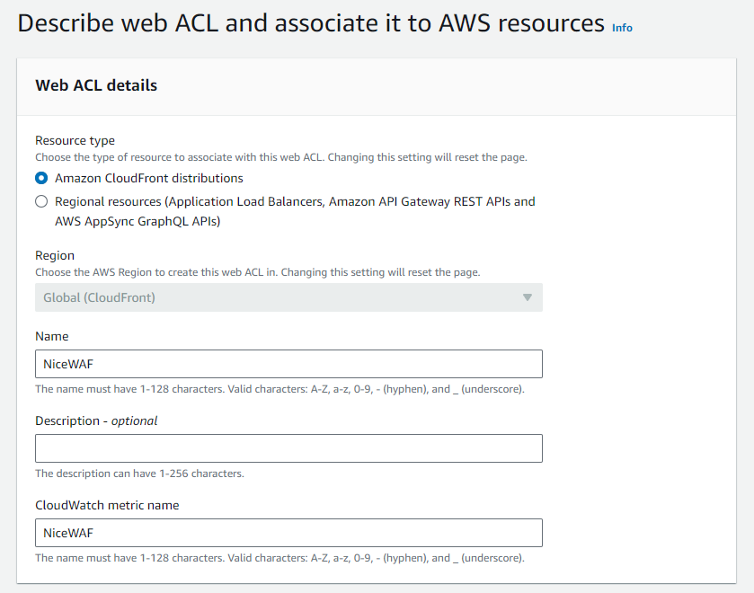This screenshot has width=754, height=593.
Task: Click the Name field label
Action: click(x=52, y=336)
